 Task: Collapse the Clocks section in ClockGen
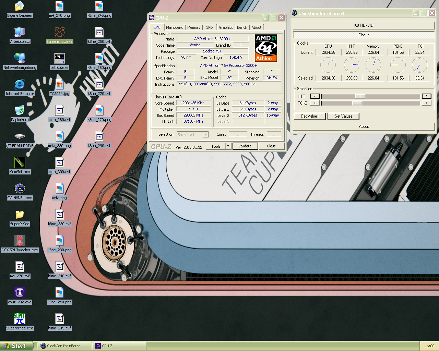pos(364,35)
